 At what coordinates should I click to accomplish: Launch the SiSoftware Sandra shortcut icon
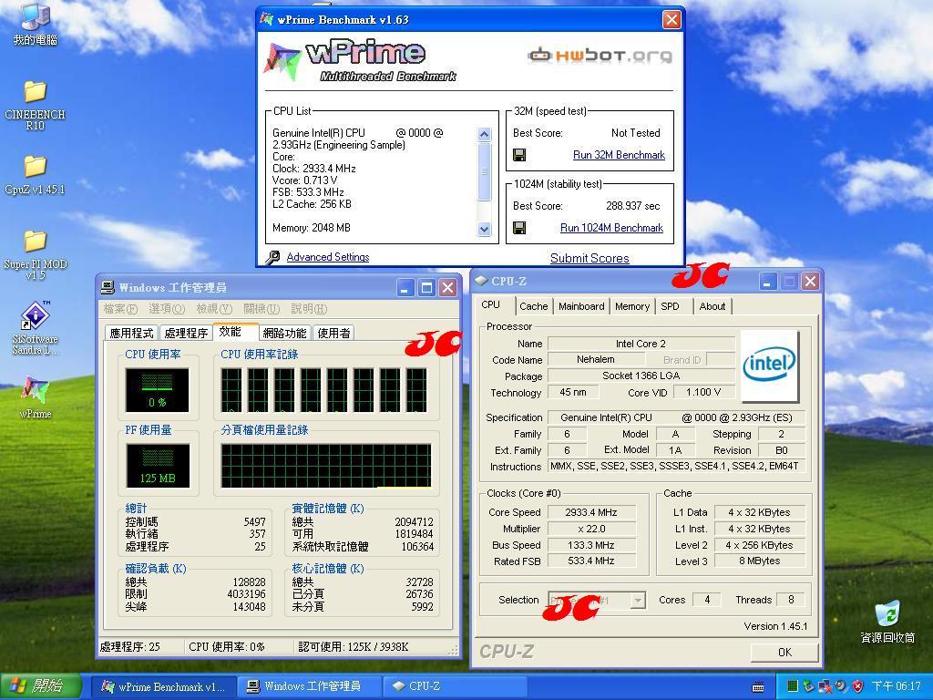[35, 327]
